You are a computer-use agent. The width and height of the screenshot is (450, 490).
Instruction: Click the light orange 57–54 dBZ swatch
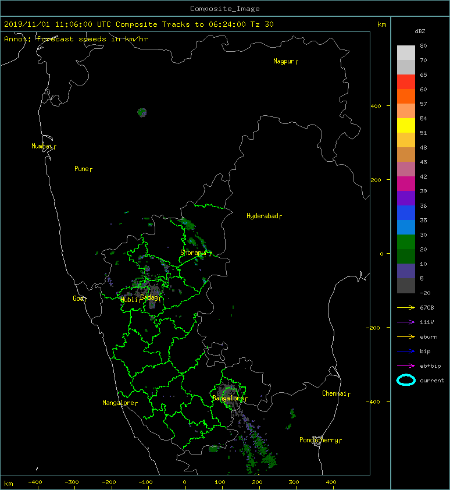(406, 111)
